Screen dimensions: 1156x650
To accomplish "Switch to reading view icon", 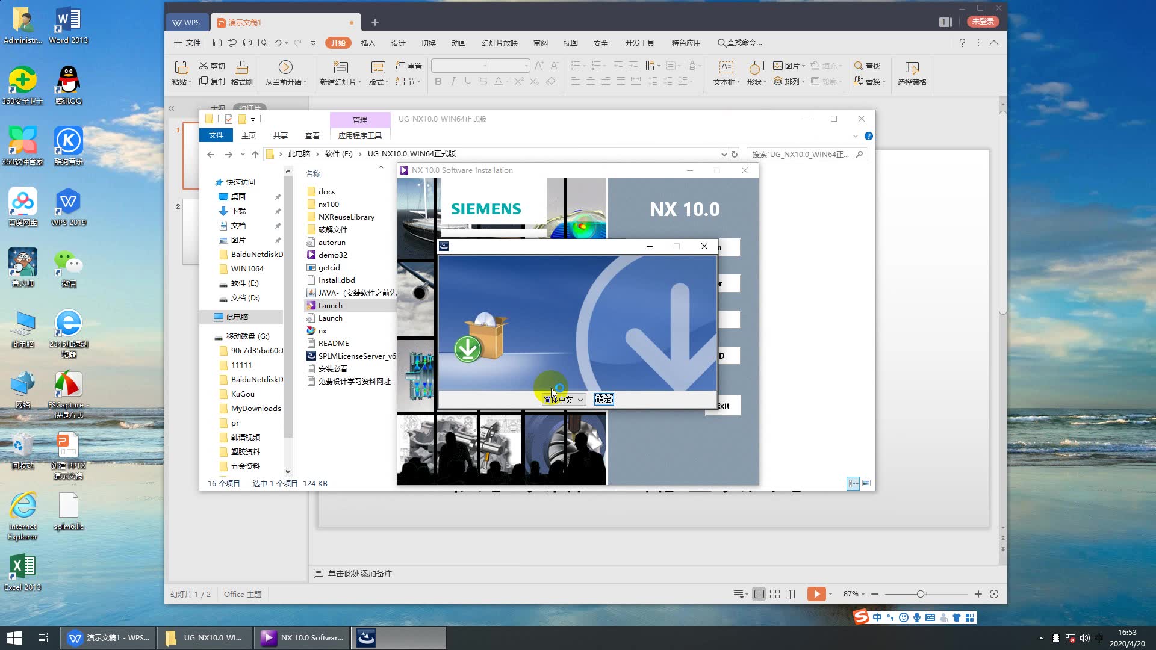I will [x=791, y=594].
